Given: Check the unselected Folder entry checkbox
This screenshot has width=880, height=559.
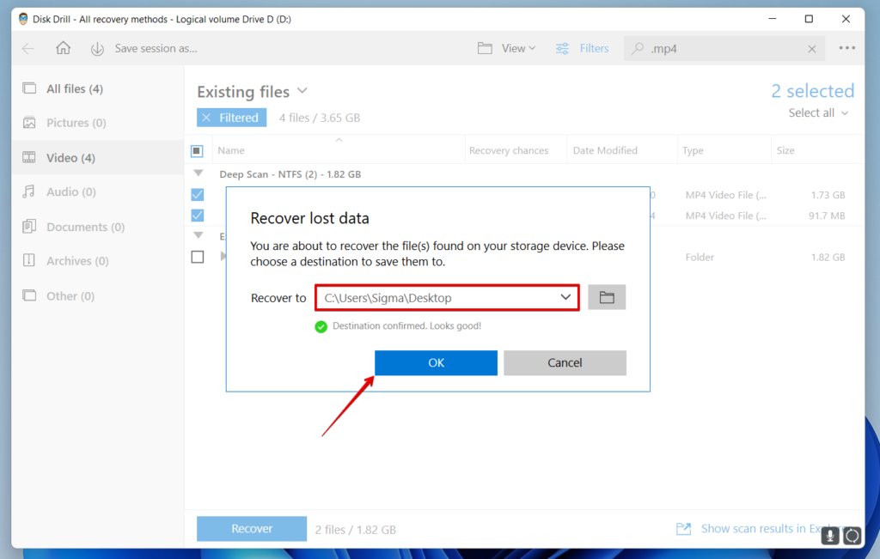Looking at the screenshot, I should pyautogui.click(x=198, y=256).
